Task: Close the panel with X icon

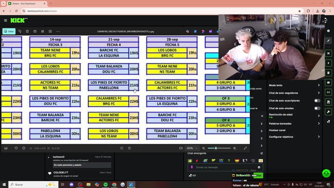Action: click(262, 116)
